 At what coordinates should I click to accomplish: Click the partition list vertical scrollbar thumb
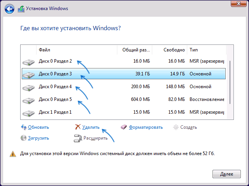(x=230, y=82)
